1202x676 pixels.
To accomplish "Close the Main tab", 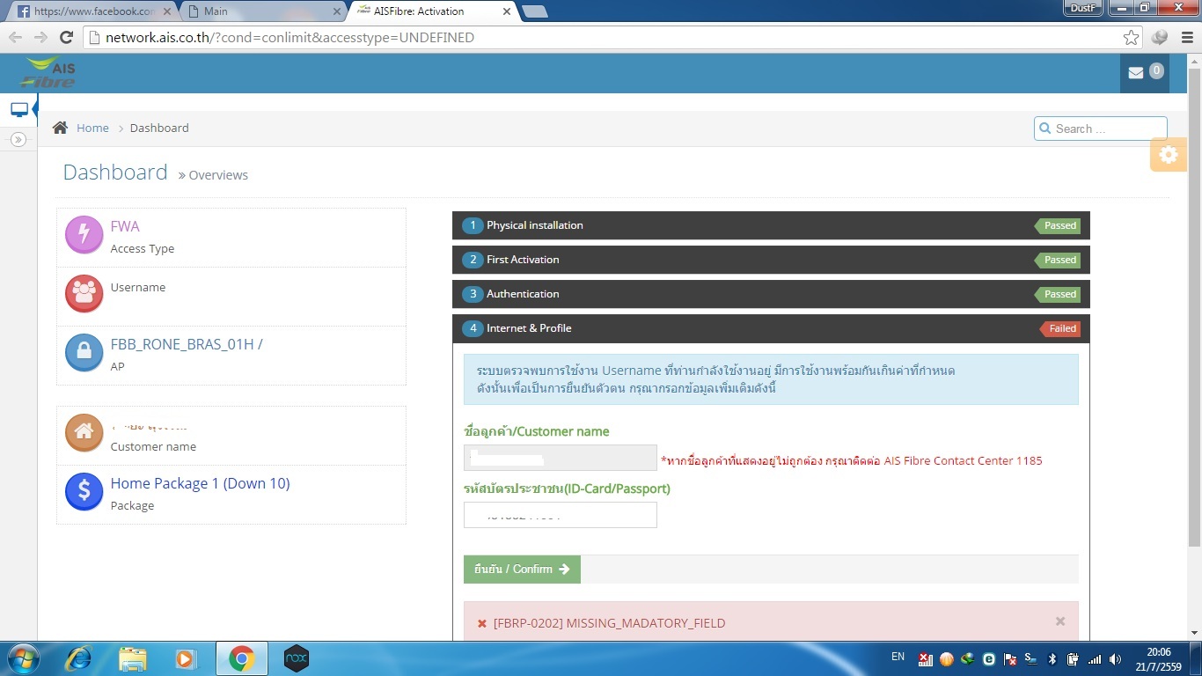I will 336,11.
